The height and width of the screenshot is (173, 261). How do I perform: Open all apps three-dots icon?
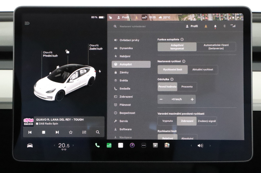pyautogui.click(x=144, y=145)
